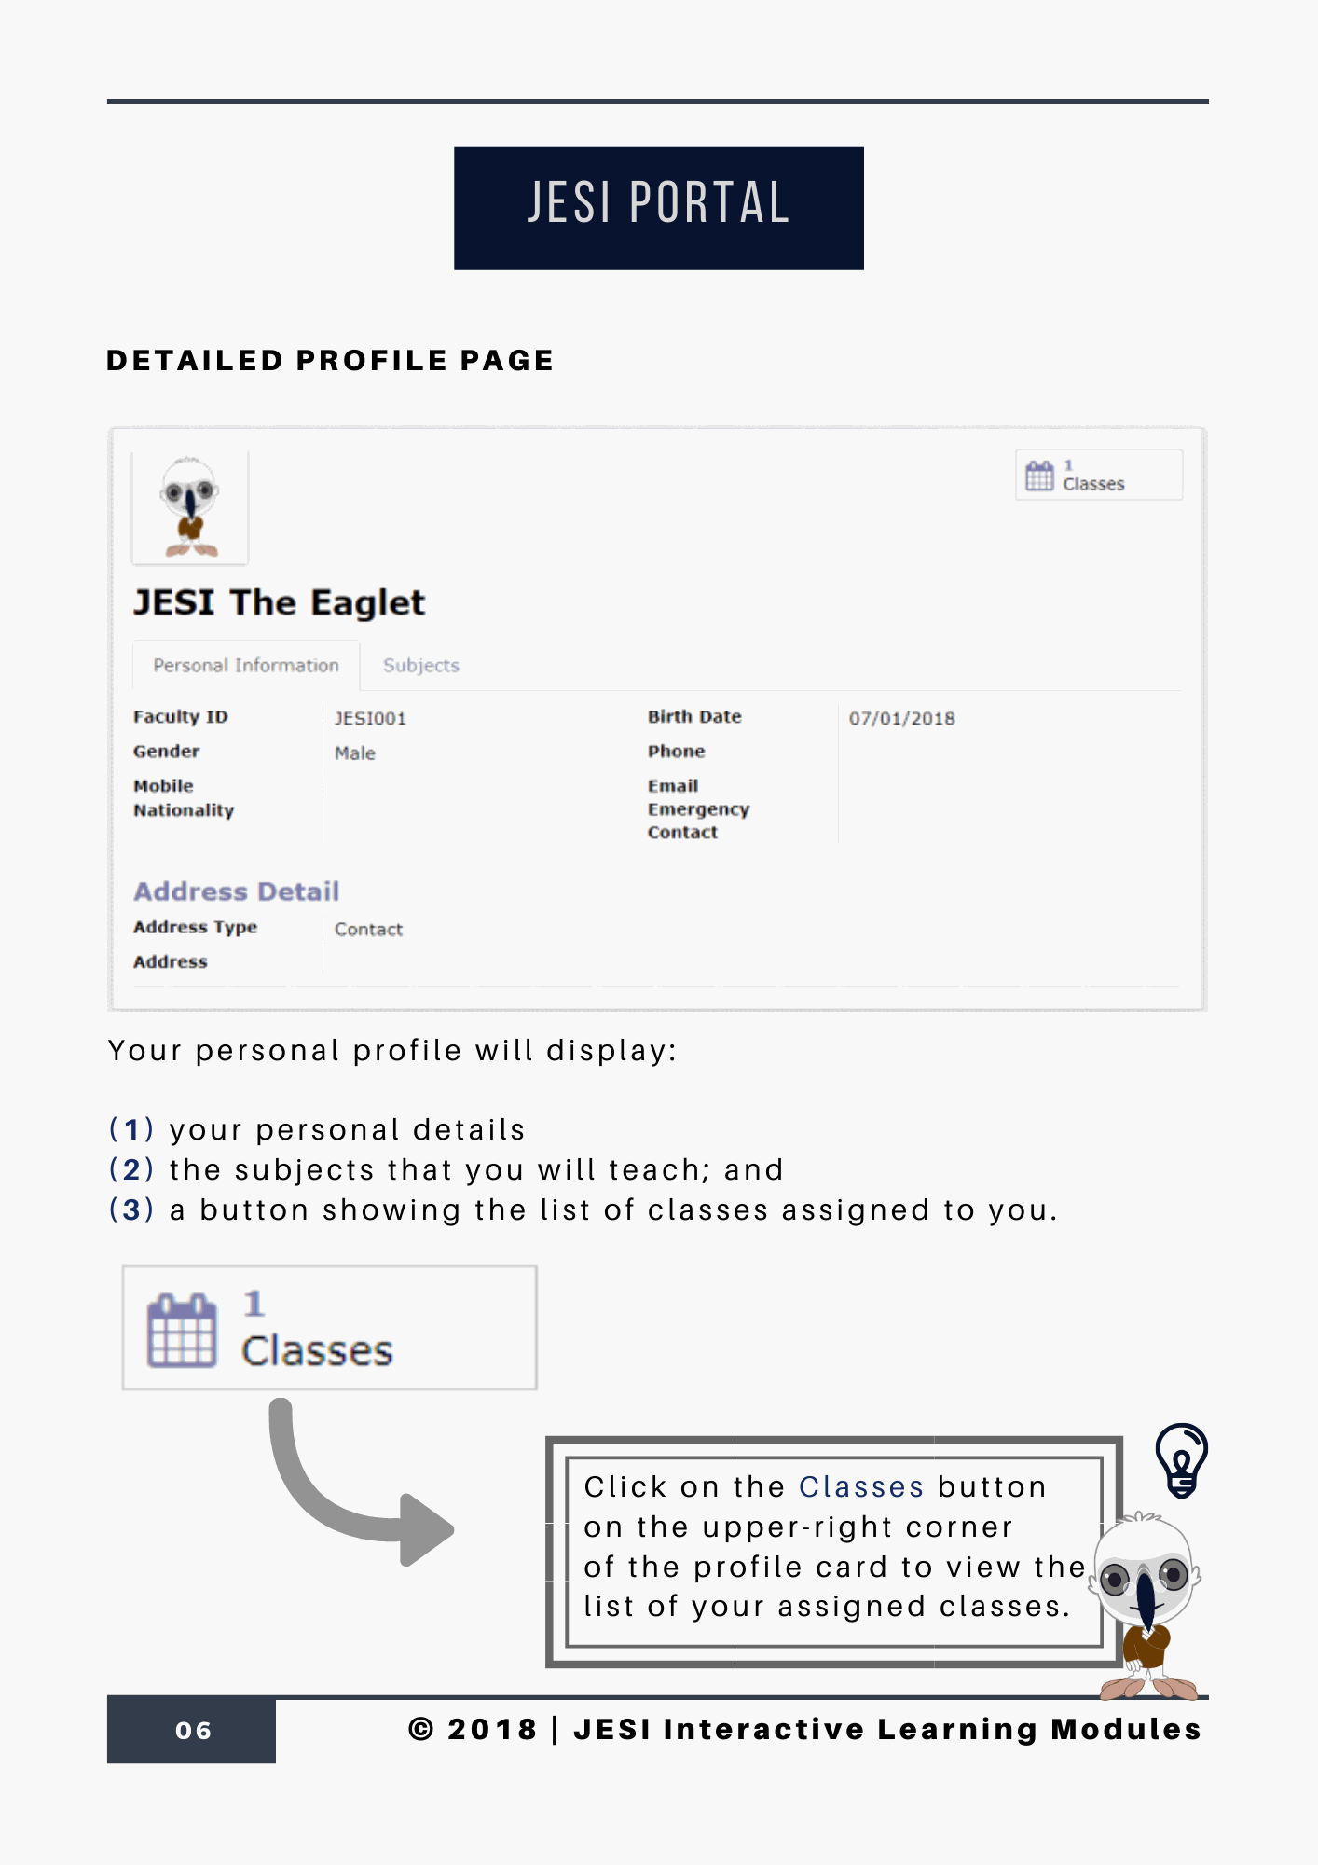Click the Address Type value Contact
1318x1865 pixels.
coord(368,930)
